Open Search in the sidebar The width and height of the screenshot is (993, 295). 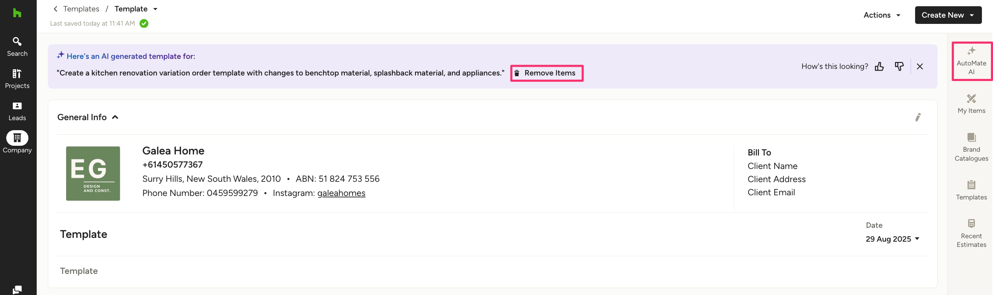pos(17,46)
